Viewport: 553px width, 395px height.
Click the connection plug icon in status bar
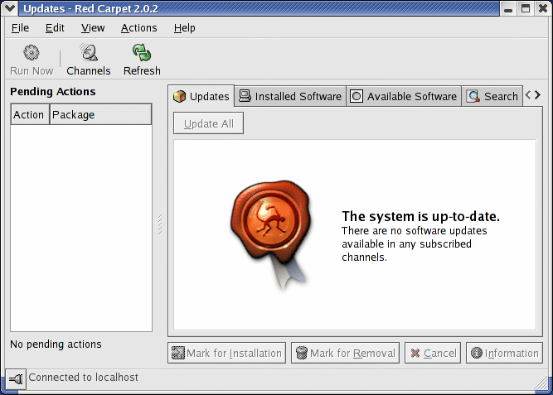pyautogui.click(x=16, y=378)
